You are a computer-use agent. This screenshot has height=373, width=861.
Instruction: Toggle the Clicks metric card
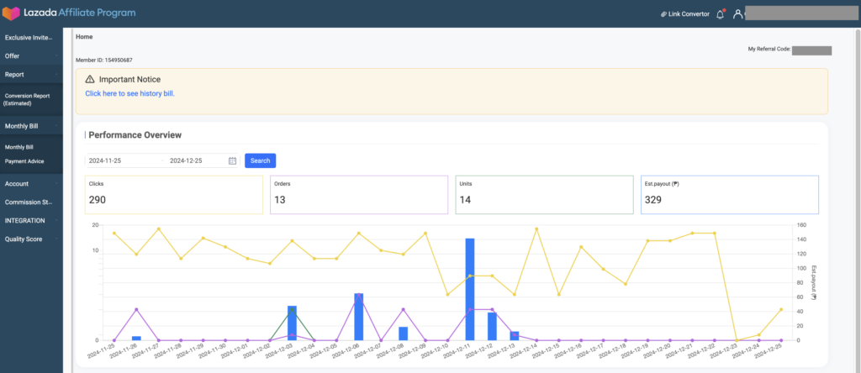point(174,194)
